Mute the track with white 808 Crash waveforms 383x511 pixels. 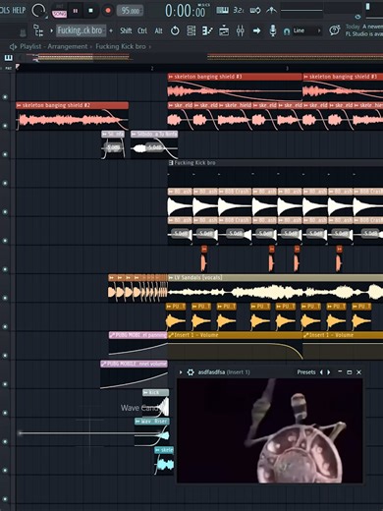(x=5, y=211)
